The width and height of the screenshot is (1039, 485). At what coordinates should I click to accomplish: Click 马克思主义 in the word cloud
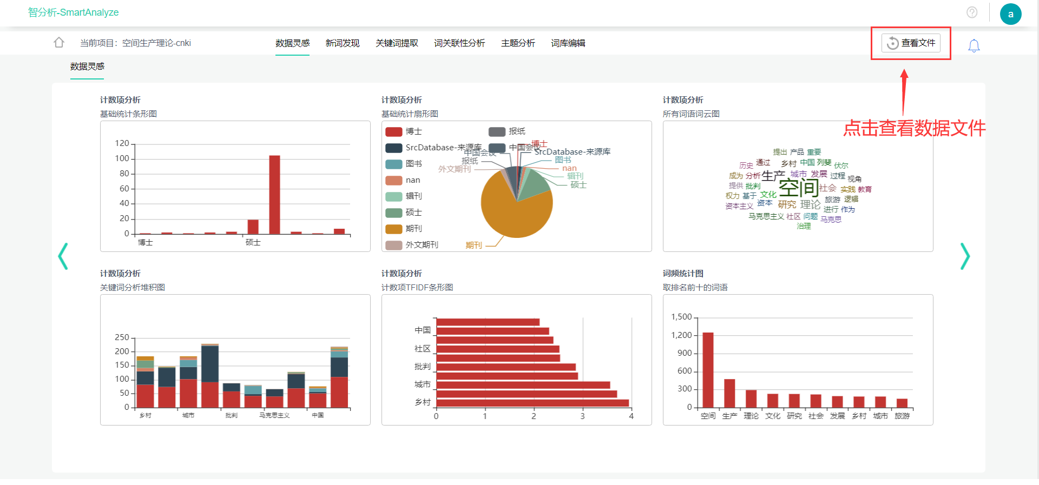[766, 216]
